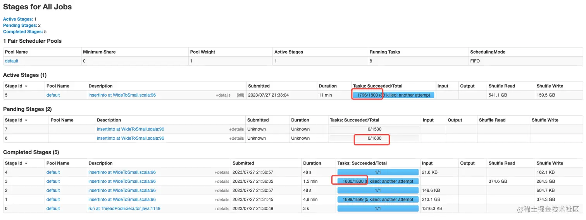Viewport: 586px width, 220px height.
Task: Click the sort arrow beside Stage Id in Pending Stages
Action: [x=26, y=120]
